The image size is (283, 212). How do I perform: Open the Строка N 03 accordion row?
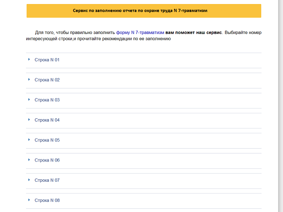pos(47,100)
